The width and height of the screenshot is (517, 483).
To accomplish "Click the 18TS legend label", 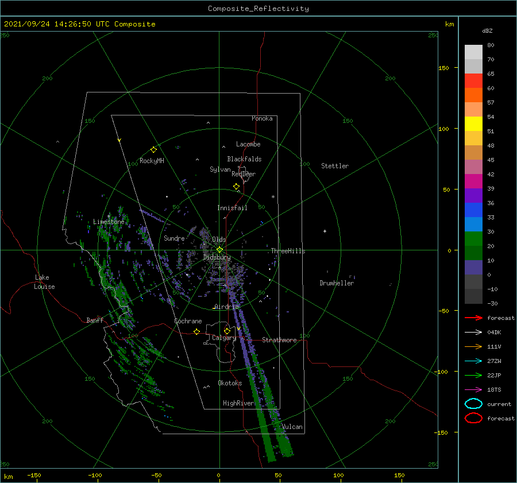I will point(494,390).
